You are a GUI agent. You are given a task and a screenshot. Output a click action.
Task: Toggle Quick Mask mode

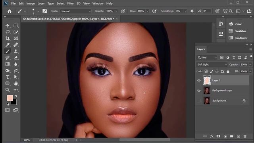click(8, 110)
